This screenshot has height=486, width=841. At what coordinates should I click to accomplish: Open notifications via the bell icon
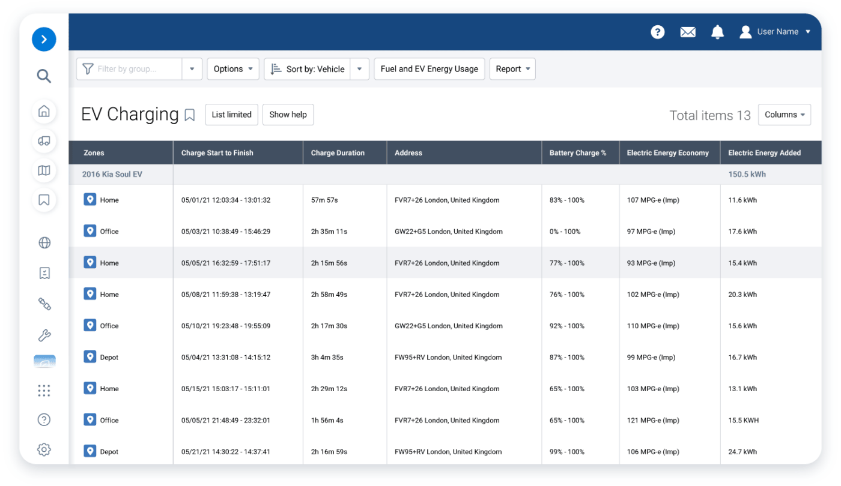tap(717, 32)
